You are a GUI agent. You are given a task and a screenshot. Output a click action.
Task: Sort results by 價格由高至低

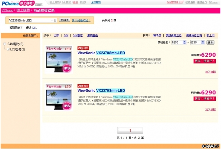tap(174, 35)
